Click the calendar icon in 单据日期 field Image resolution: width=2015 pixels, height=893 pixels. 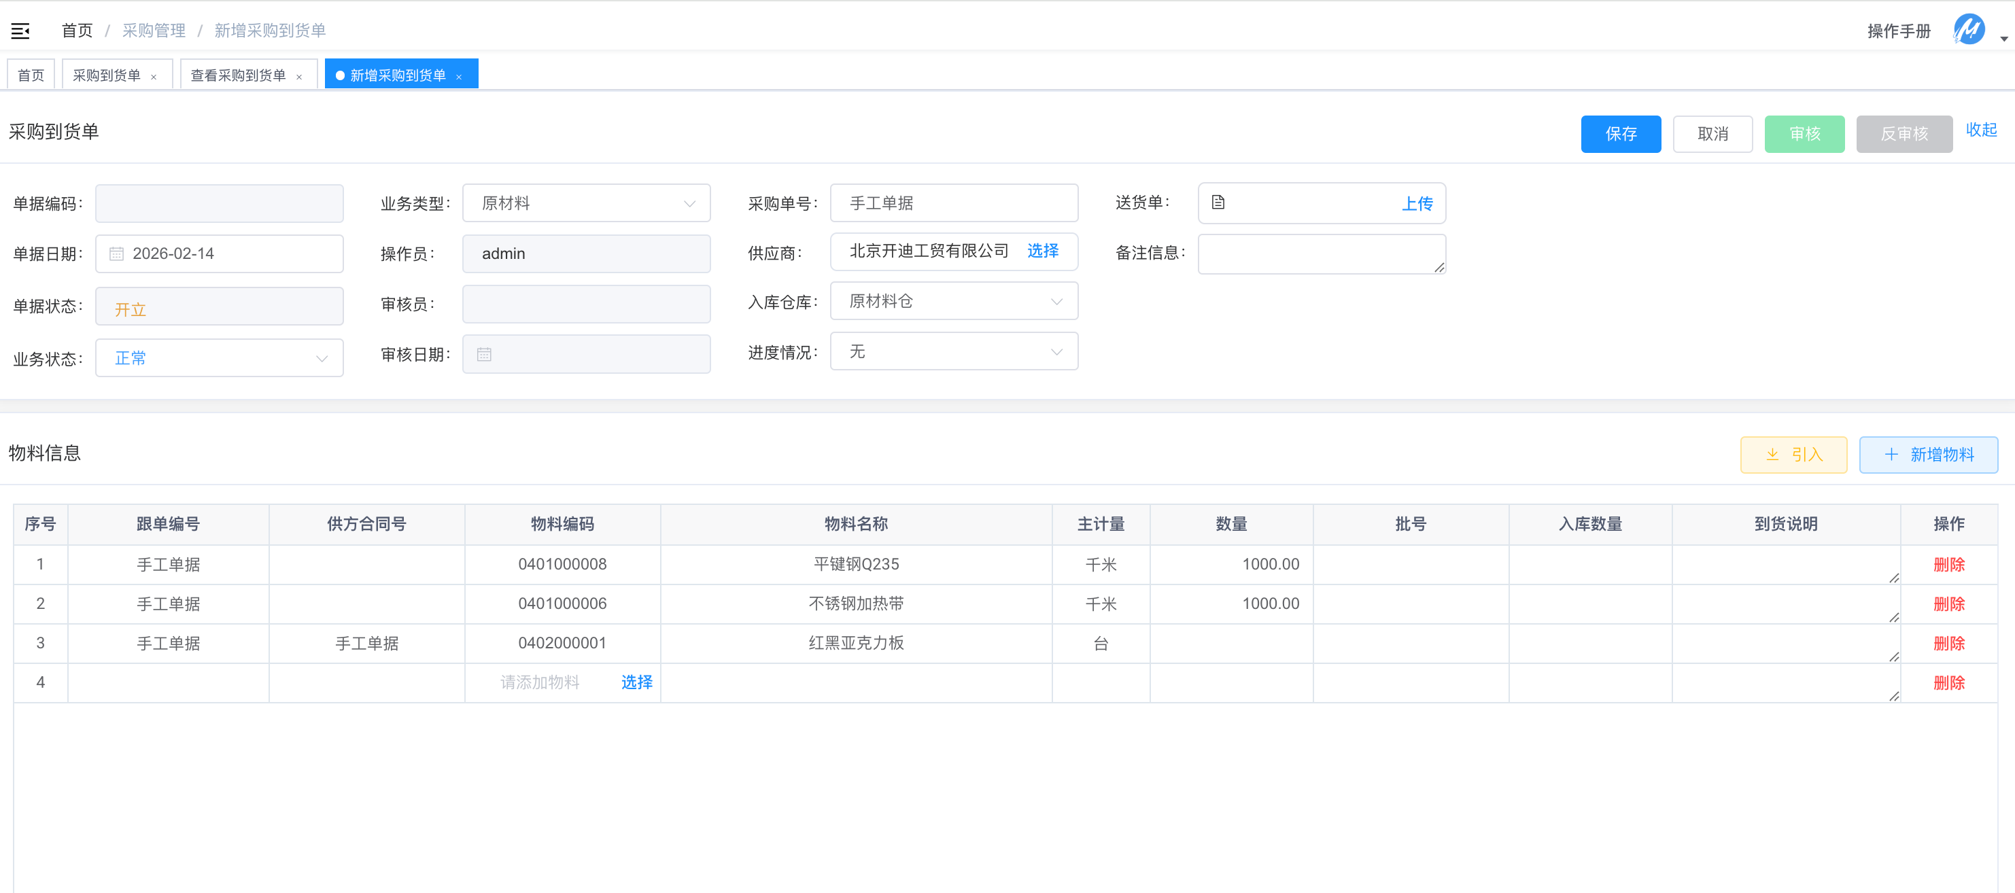click(116, 254)
